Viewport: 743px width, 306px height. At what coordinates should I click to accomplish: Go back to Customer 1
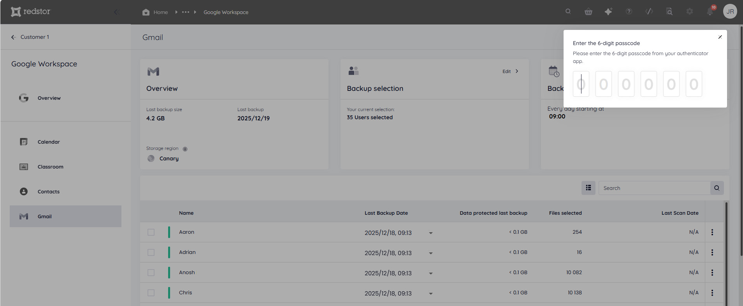(x=30, y=37)
